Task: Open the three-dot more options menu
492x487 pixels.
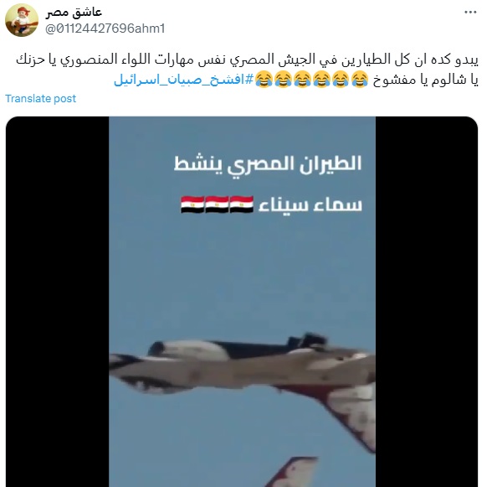Action: click(x=470, y=13)
